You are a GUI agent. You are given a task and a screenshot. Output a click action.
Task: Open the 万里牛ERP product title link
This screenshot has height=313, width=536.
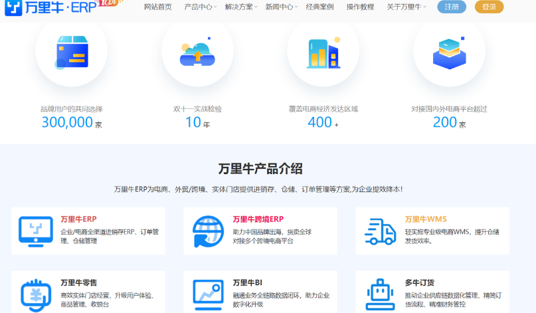click(x=78, y=219)
